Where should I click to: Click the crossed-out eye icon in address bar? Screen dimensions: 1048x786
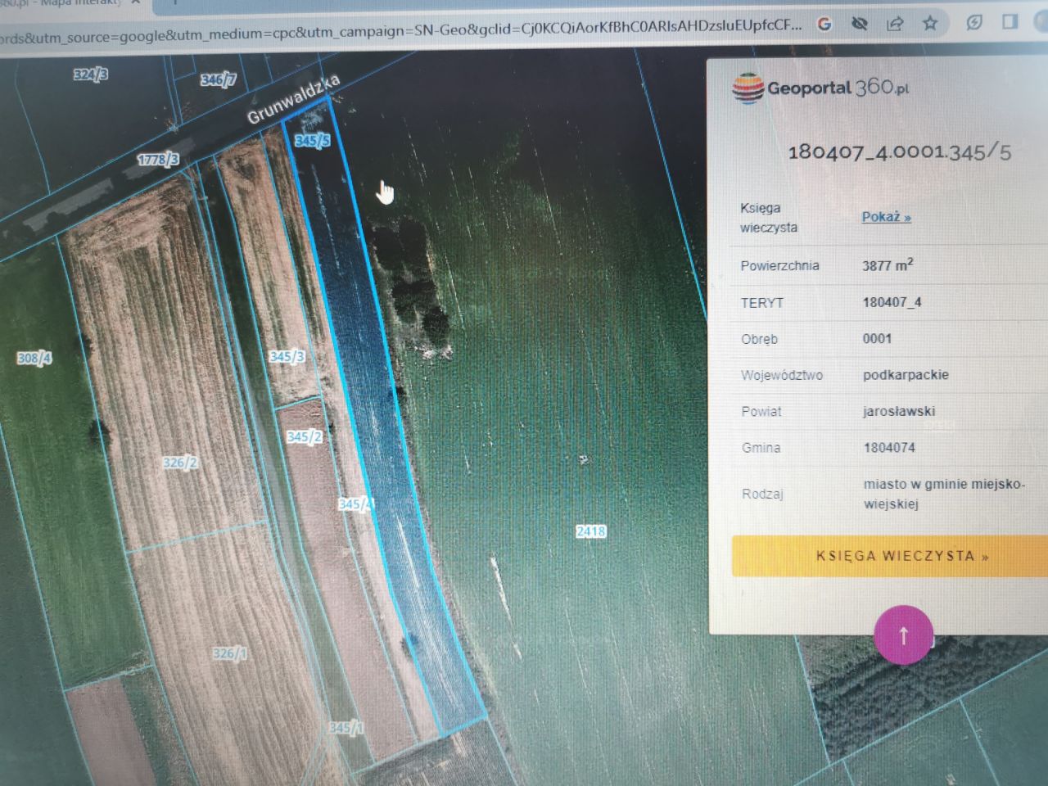pos(859,24)
